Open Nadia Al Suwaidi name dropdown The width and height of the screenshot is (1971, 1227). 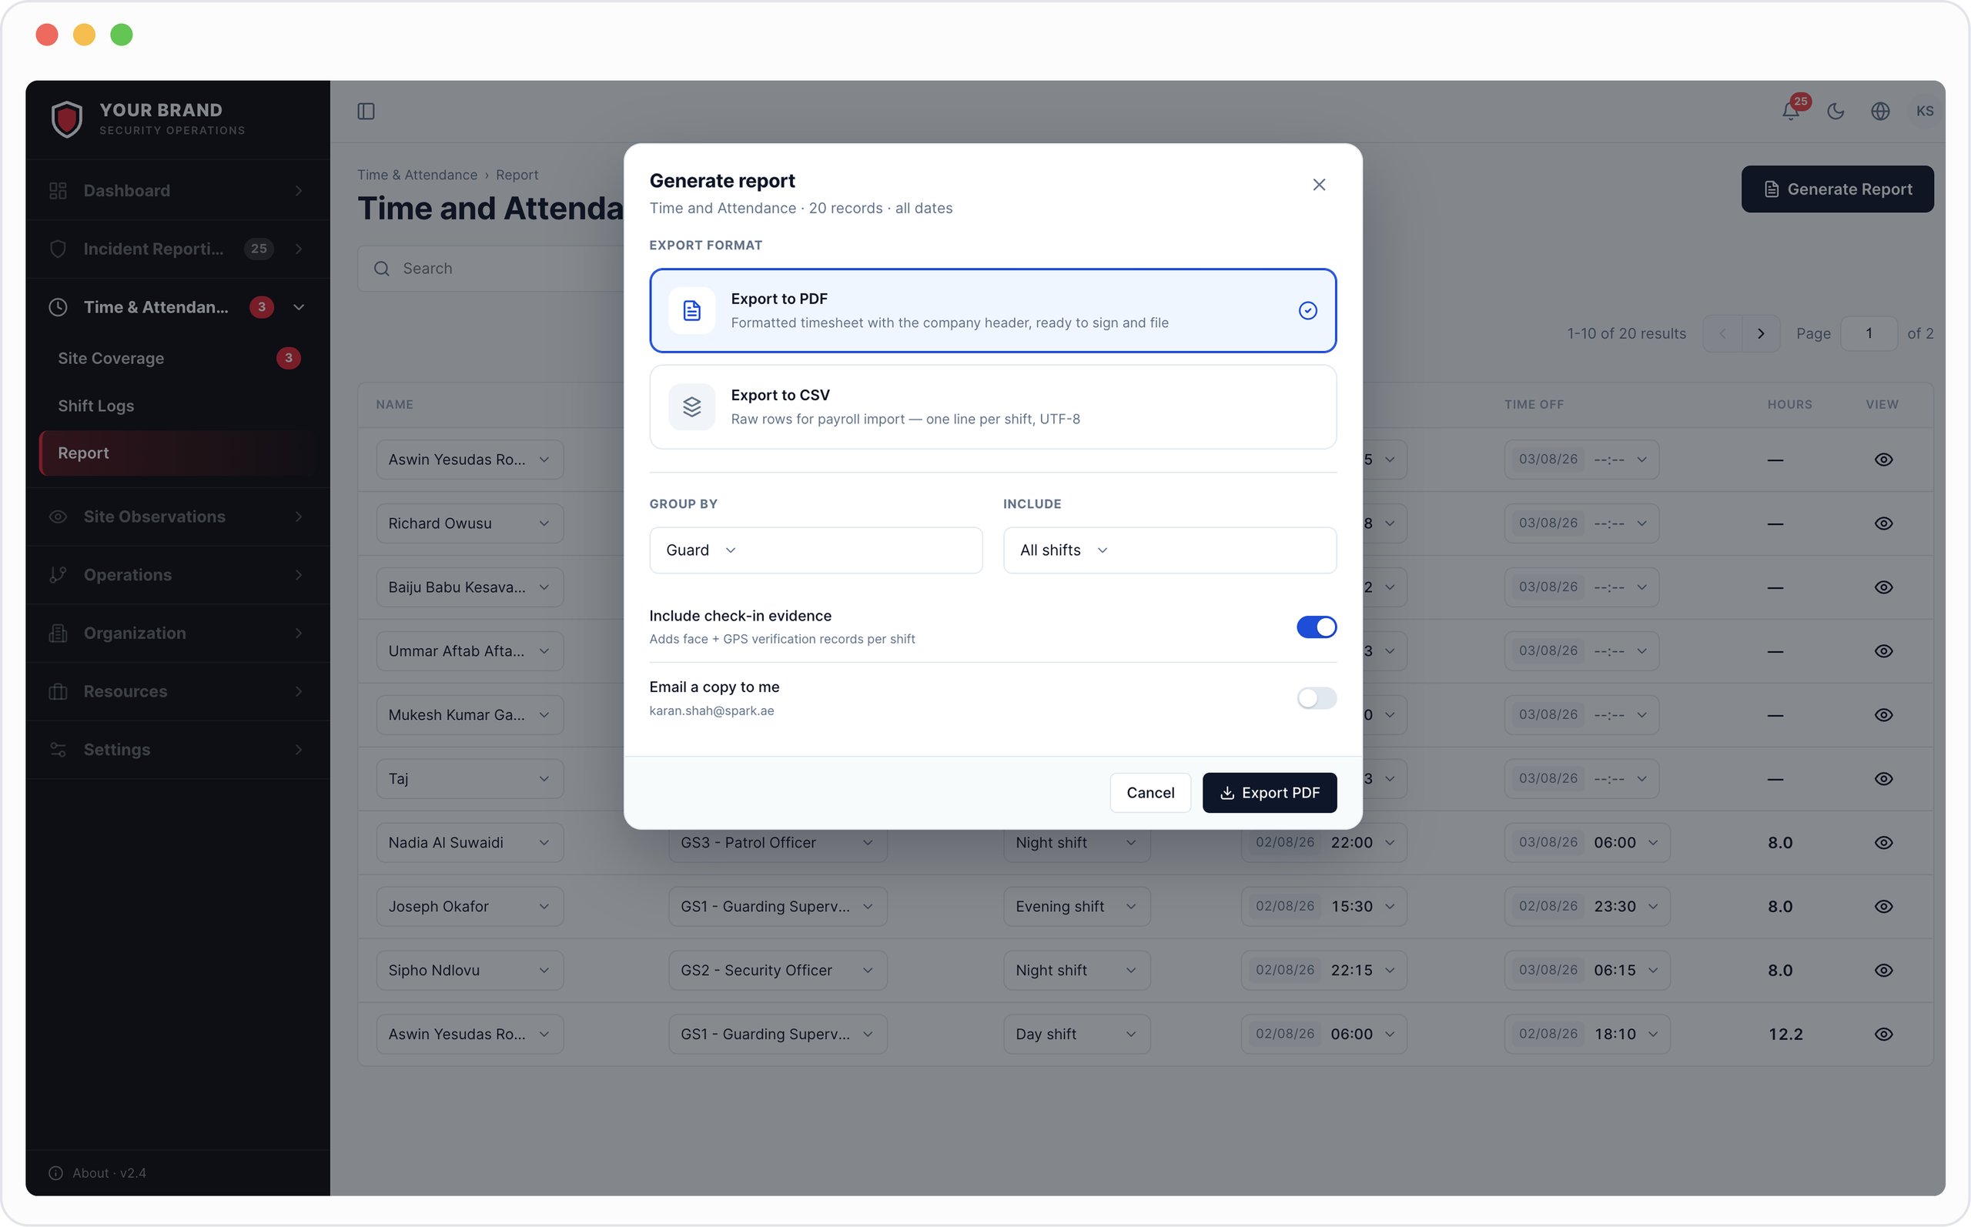click(x=470, y=842)
